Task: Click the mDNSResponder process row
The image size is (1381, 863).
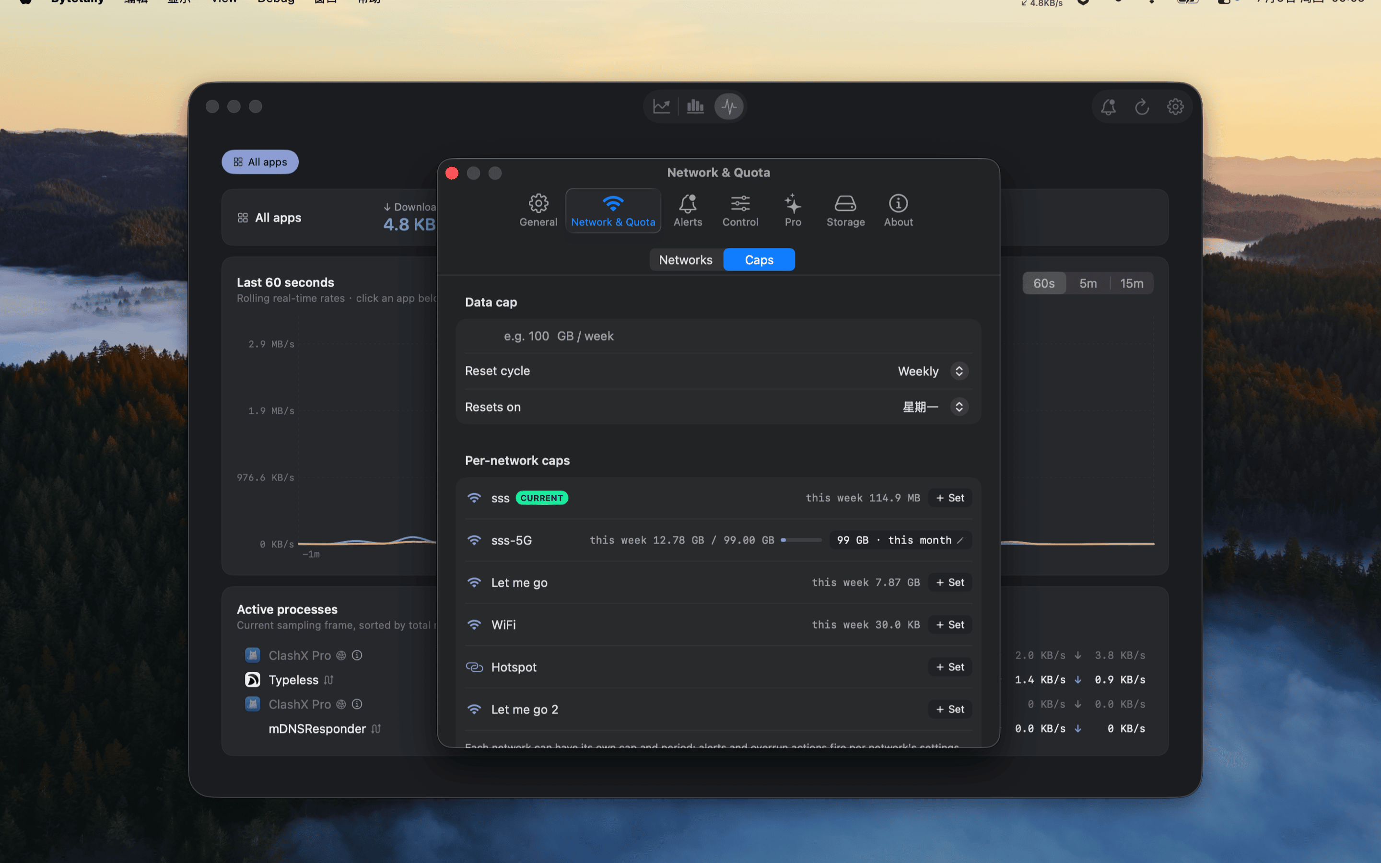Action: (x=695, y=729)
